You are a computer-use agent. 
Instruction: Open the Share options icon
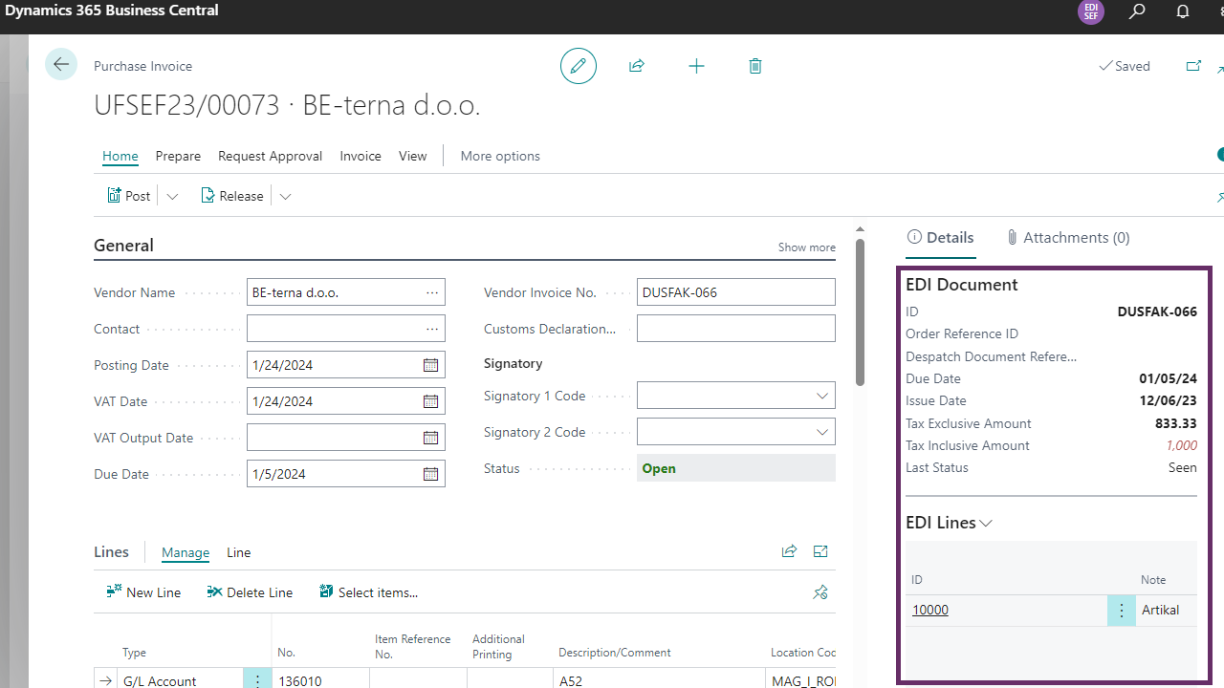click(x=637, y=65)
